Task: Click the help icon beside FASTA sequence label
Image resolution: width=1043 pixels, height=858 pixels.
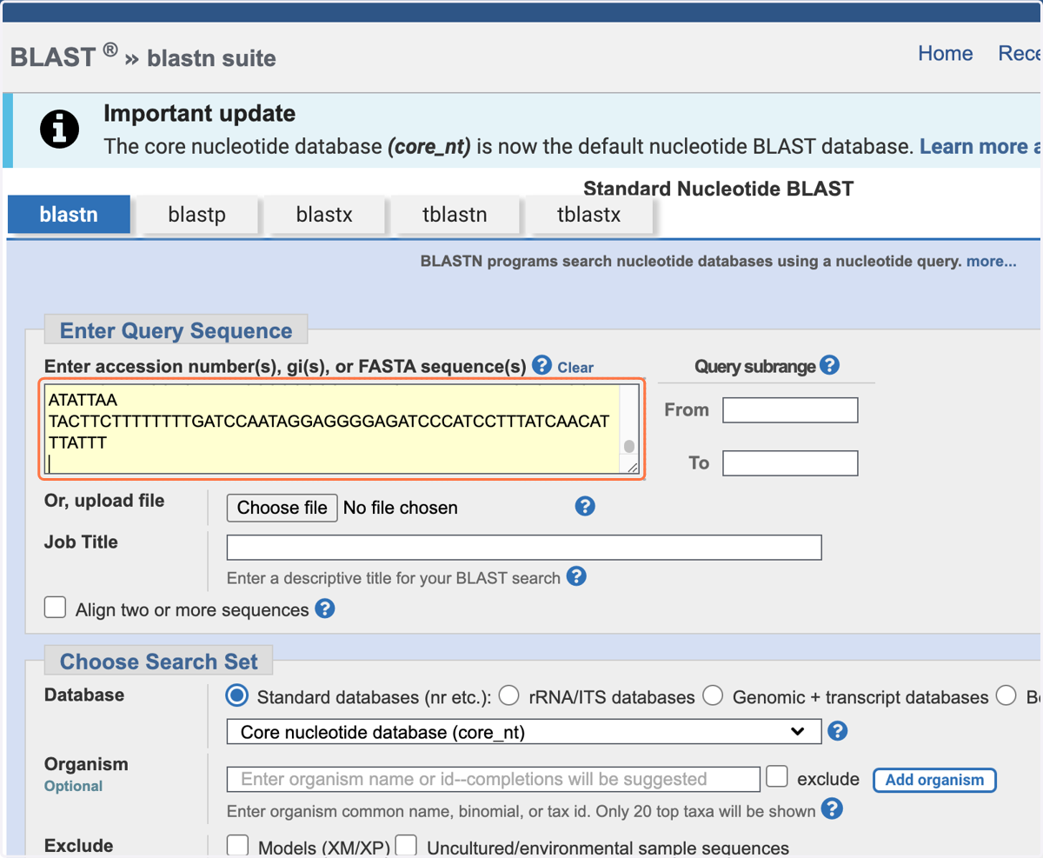Action: [x=542, y=365]
